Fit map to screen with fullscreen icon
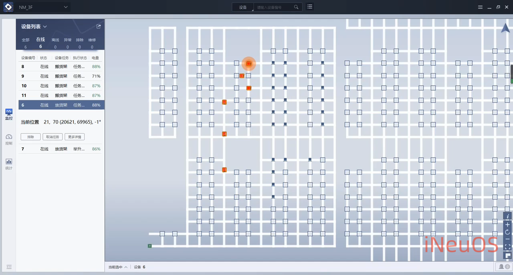 [508, 247]
